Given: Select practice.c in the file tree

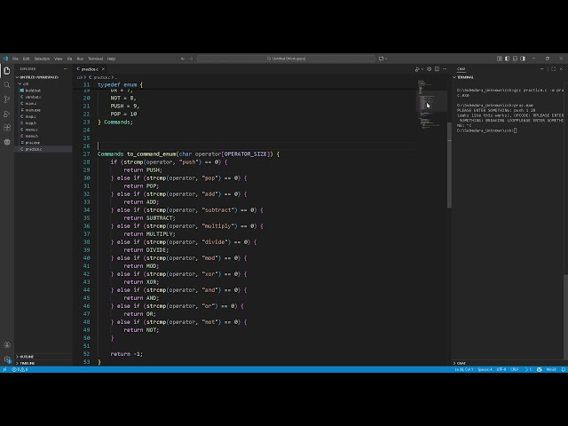Looking at the screenshot, I should tap(43, 149).
